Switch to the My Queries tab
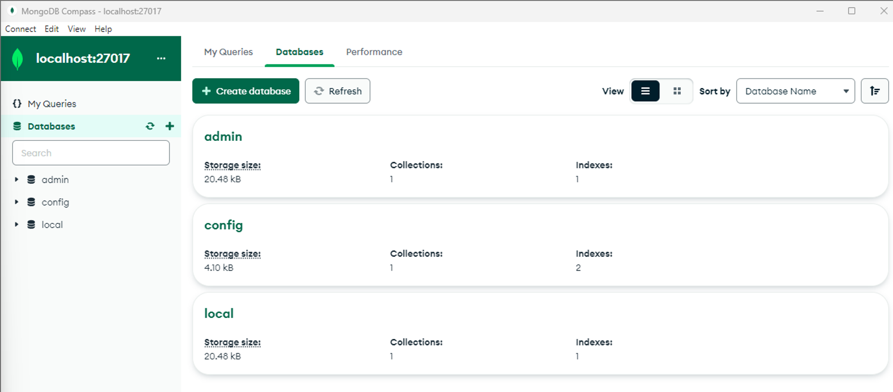 coord(228,52)
